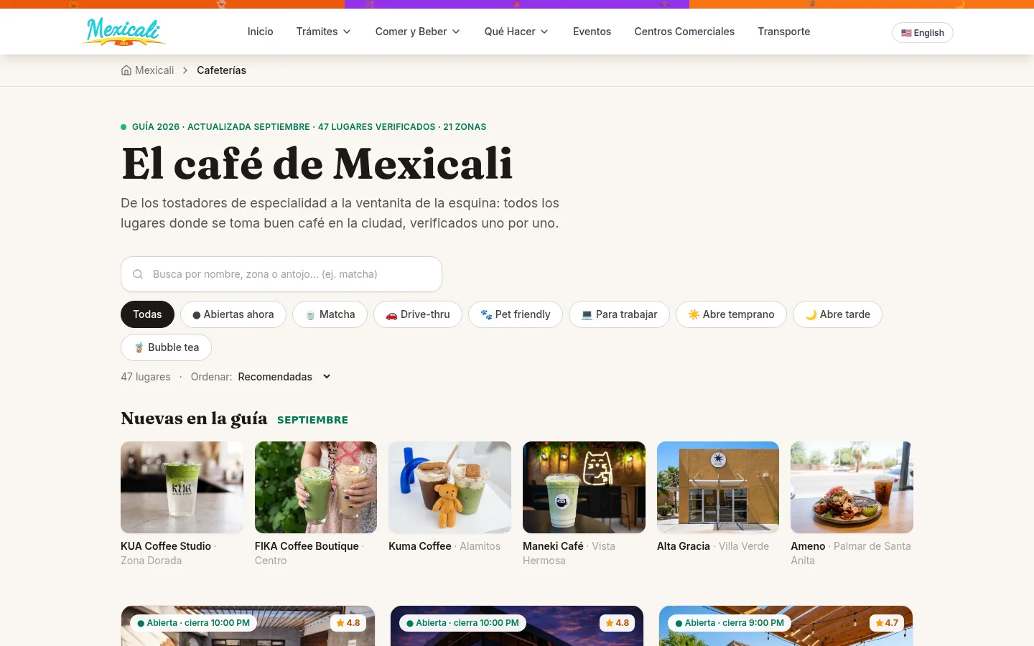Click the search magnifier icon

(x=138, y=274)
